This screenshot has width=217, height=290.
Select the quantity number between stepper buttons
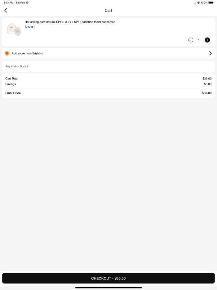point(199,40)
